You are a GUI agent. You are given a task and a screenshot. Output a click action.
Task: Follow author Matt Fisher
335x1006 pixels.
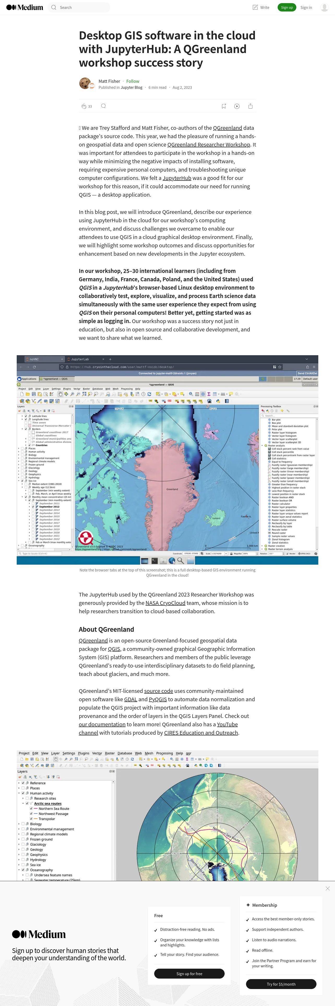click(133, 81)
